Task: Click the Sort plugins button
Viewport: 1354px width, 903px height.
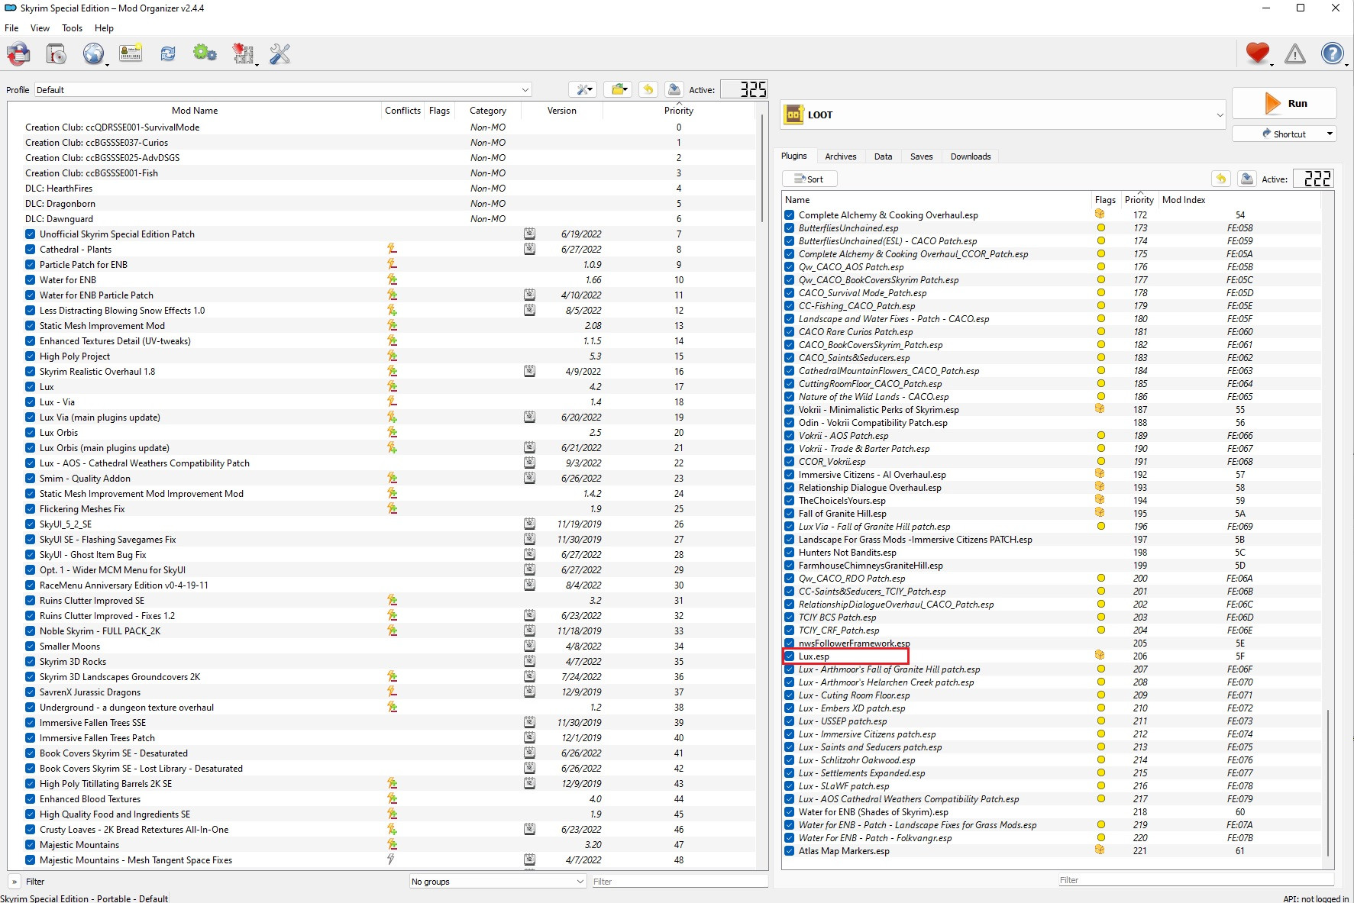Action: click(809, 179)
